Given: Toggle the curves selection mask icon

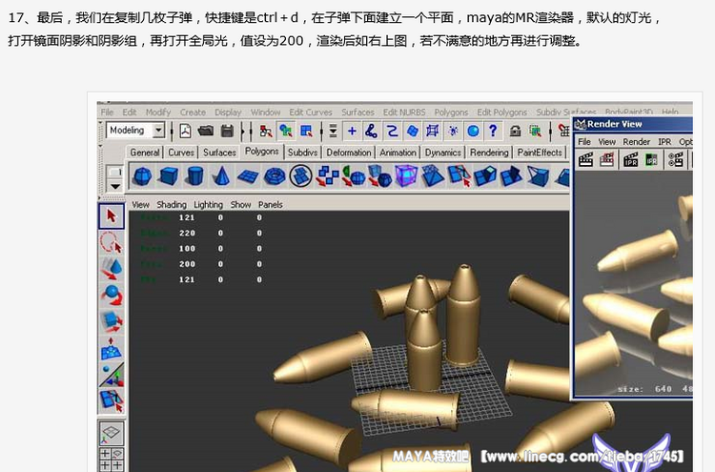Looking at the screenshot, I should [392, 132].
